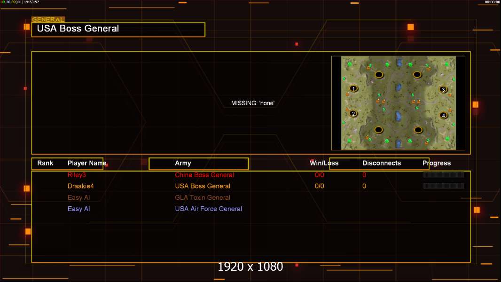Click the Rank column header
This screenshot has width=501, height=282.
tap(45, 163)
